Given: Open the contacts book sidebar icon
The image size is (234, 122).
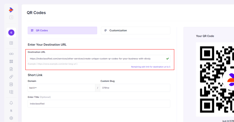Looking at the screenshot, I should pos(11,84).
